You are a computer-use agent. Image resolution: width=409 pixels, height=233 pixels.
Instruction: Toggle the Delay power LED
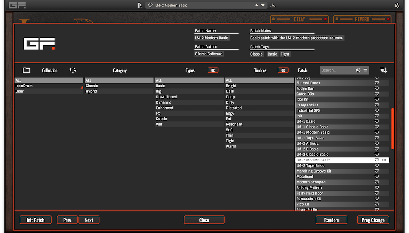pos(325,19)
